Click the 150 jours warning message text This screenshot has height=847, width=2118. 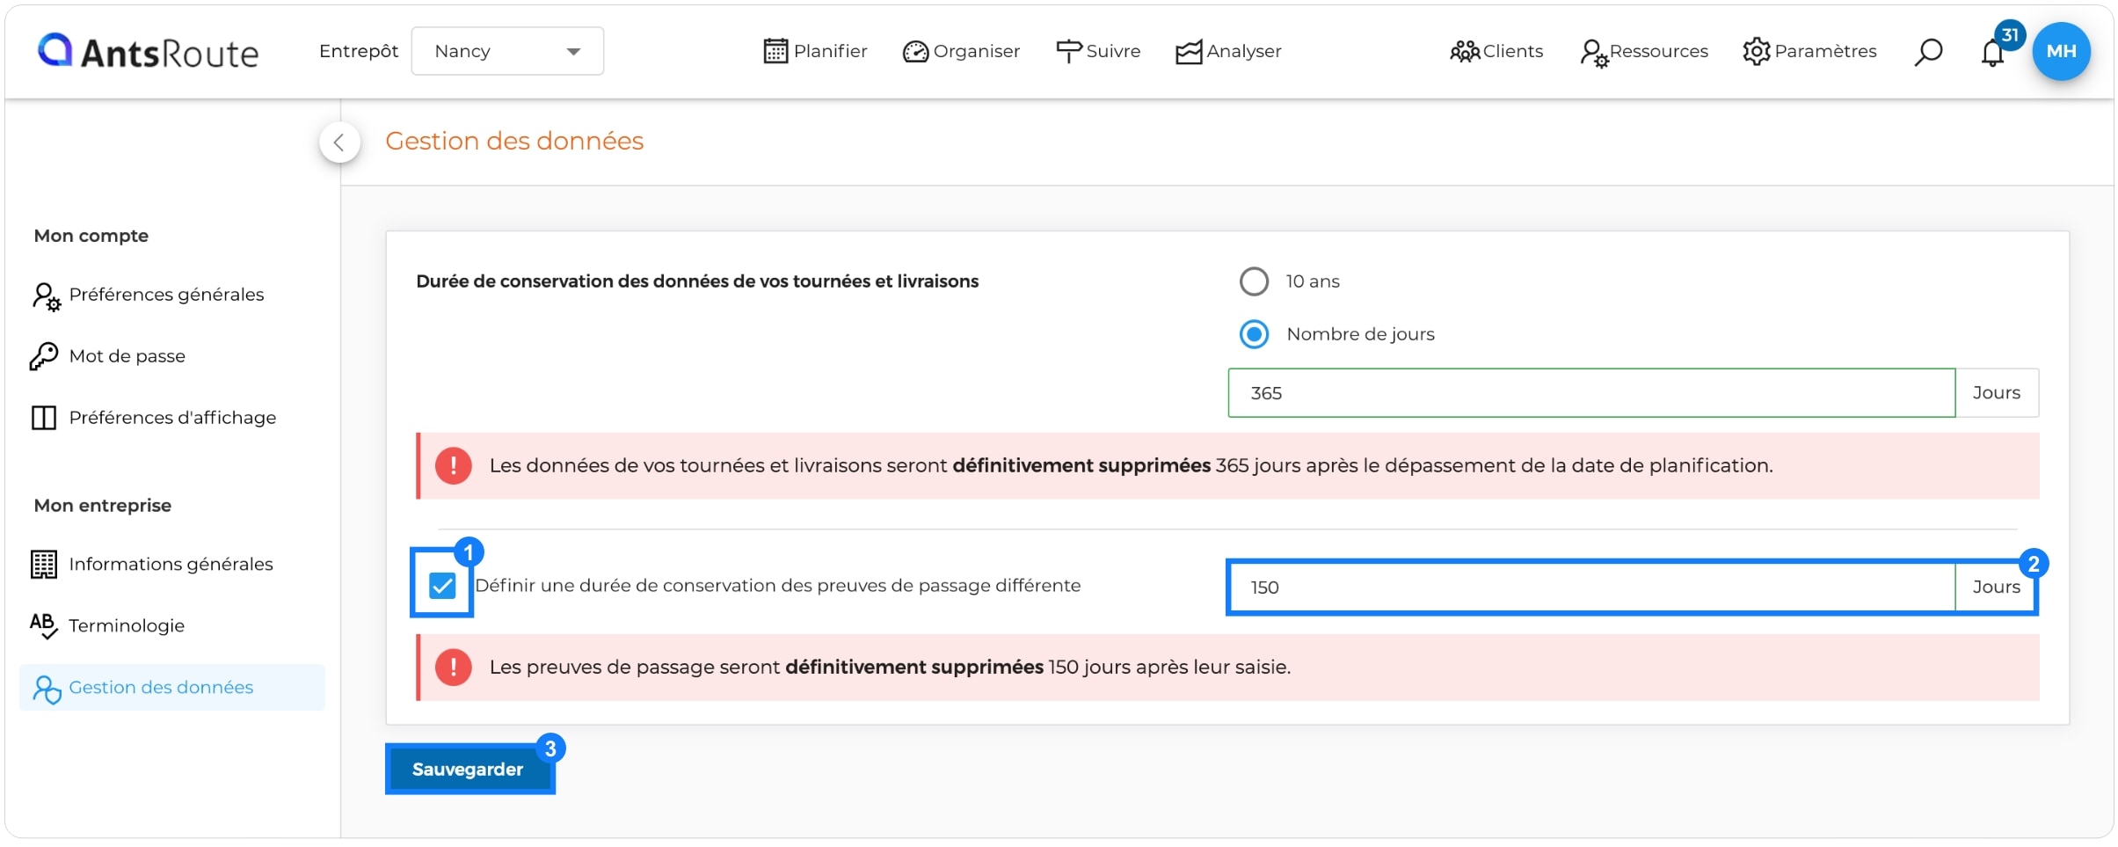(890, 668)
